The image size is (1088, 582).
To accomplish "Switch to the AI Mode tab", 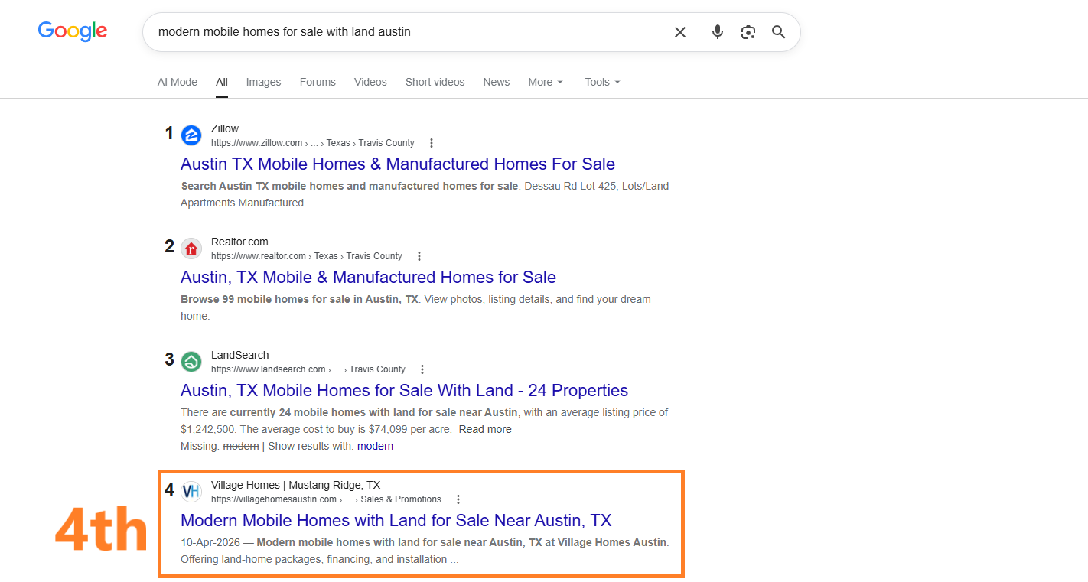I will [178, 82].
